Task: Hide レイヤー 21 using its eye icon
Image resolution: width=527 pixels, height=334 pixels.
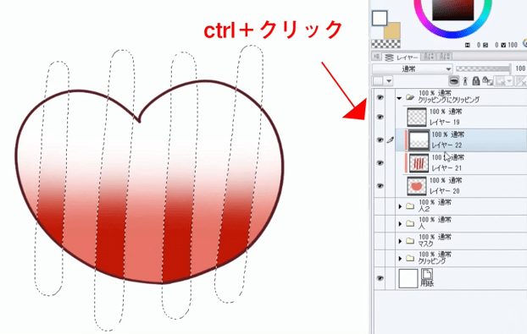Action: tap(380, 163)
